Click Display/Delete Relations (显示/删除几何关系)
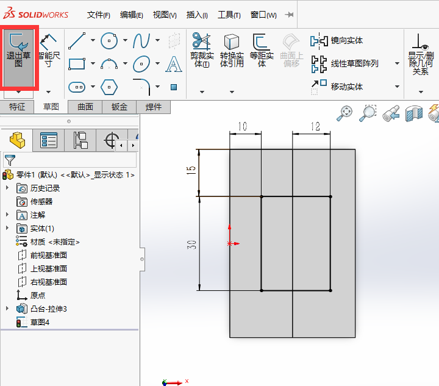 click(421, 55)
